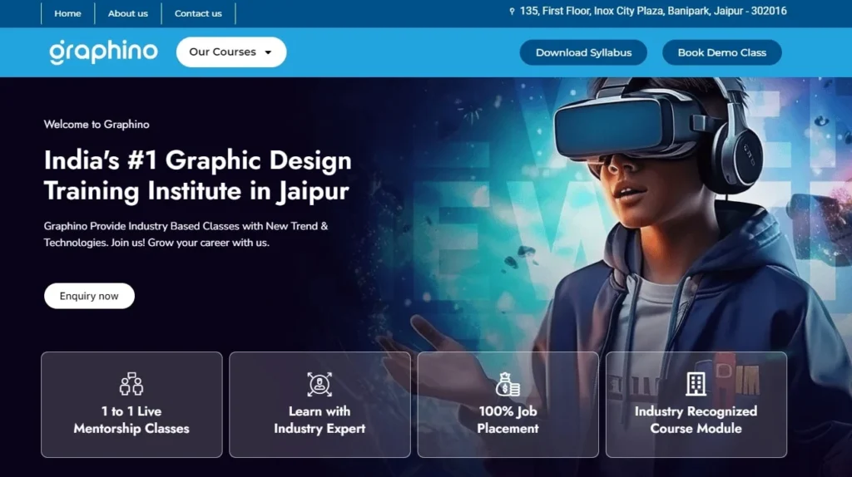Go to About us page
Viewport: 852px width, 477px height.
(127, 13)
